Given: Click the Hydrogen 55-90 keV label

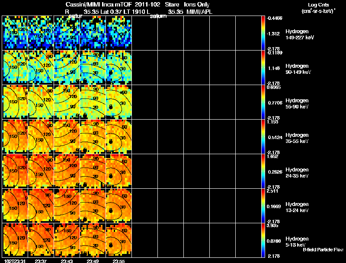Looking at the screenshot, I should [297, 104].
